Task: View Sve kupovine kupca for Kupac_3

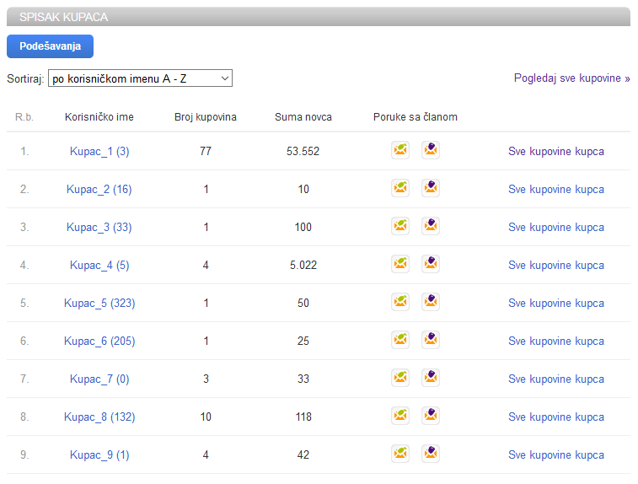Action: click(555, 227)
